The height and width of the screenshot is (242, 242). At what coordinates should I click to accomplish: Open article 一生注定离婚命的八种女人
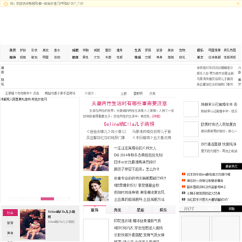(135, 148)
